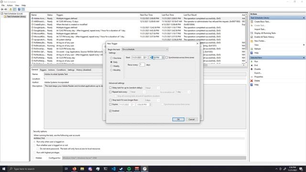Screen dimensions: 306x172
Task: Open the Start date calendar dropdown
Action: (x=145, y=57)
